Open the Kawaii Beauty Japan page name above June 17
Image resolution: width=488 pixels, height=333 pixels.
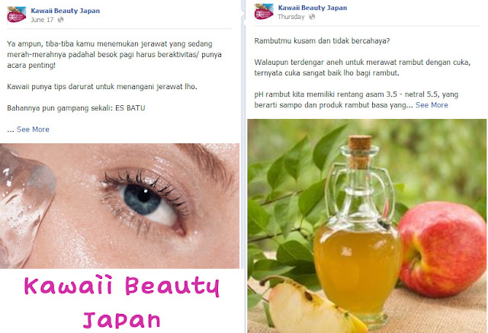click(66, 11)
